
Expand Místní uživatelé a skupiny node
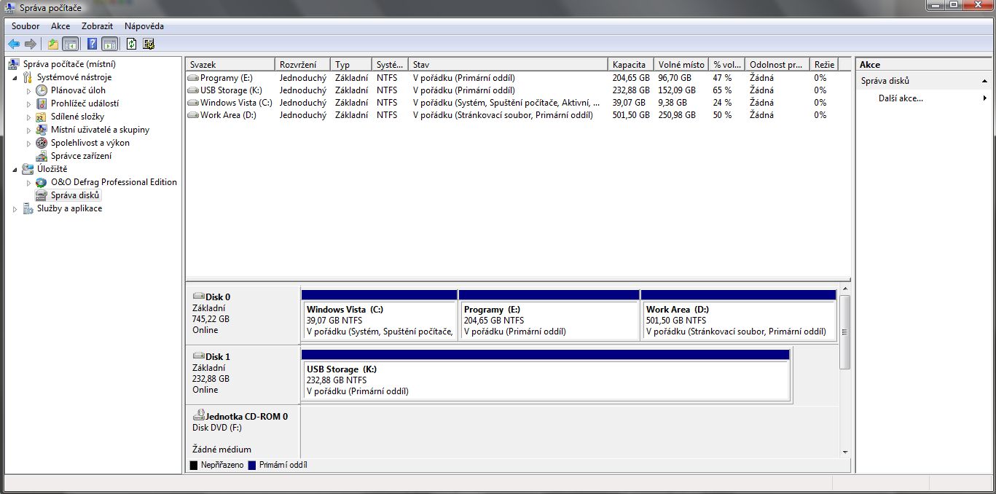click(x=29, y=130)
